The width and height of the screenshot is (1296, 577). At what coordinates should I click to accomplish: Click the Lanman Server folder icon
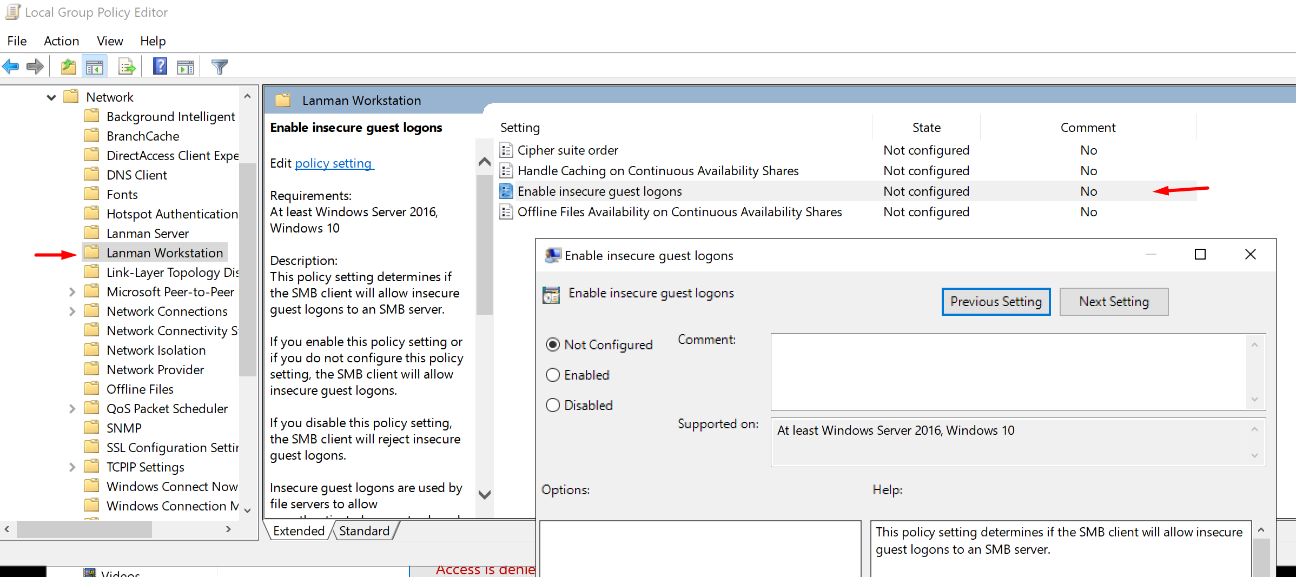click(92, 232)
